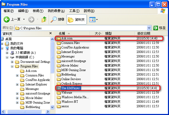The width and height of the screenshot is (169, 115).
Task: Select ComPlus Applications folder icon in list
Action: click(59, 47)
